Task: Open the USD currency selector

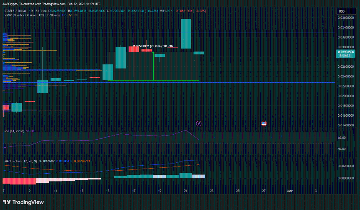Action: (x=341, y=11)
